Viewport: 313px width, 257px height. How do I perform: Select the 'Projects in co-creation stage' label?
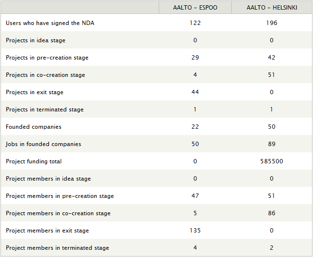[45, 75]
